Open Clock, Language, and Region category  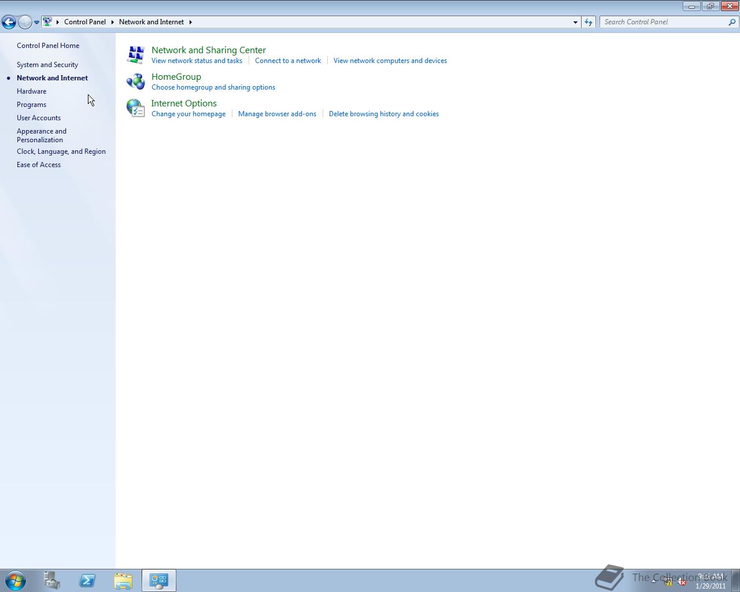point(61,151)
